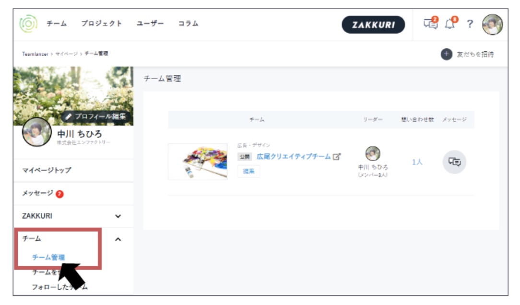Click the 問い合わせ数 column header
The height and width of the screenshot is (305, 520).
tap(417, 119)
